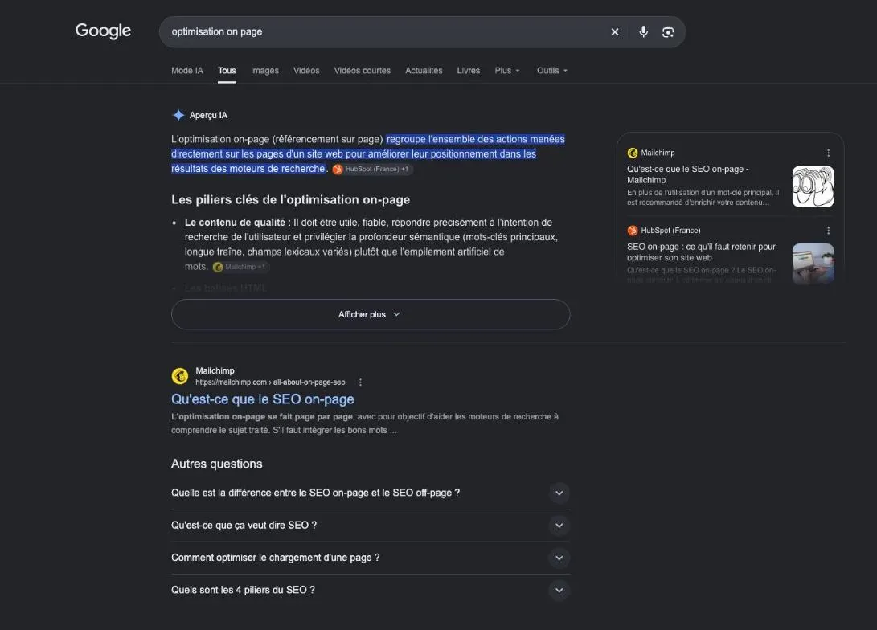The height and width of the screenshot is (630, 877).
Task: Open the HubSpot SEO on-page source card title
Action: 701,252
